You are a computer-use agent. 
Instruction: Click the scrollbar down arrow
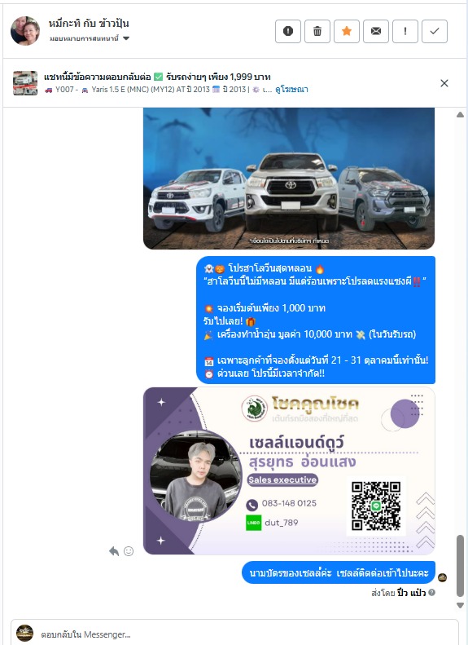[460, 605]
